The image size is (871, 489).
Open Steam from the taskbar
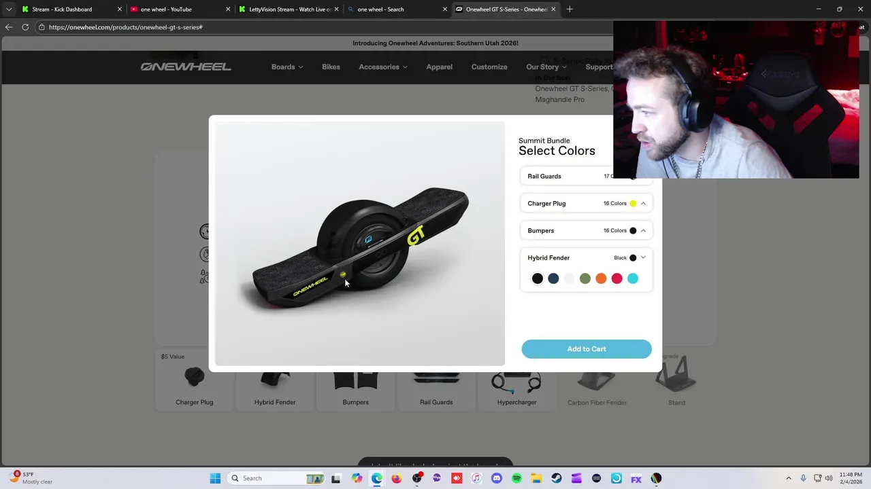556,478
